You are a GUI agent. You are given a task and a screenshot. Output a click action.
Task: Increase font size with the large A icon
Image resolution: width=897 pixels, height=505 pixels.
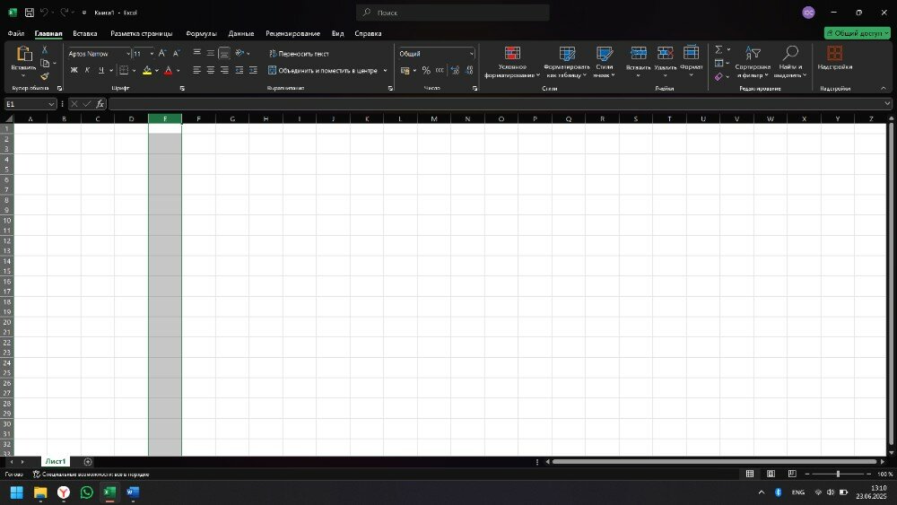coord(162,53)
